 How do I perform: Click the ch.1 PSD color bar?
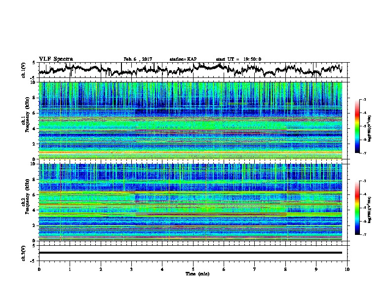357,126
